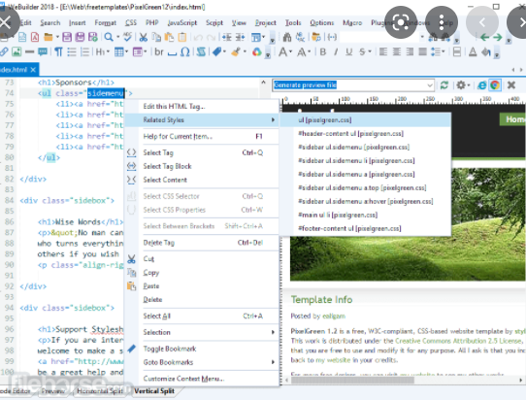The height and width of the screenshot is (400, 526).
Task: Click the binoculars Find icon
Action: coord(287,37)
